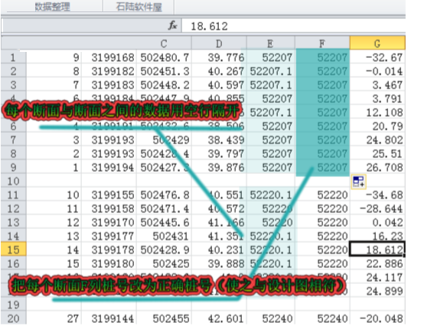Select column C header
The image size is (421, 329).
[164, 44]
